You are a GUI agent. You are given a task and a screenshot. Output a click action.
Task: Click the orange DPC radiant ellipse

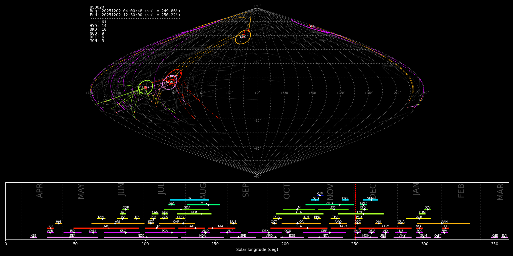(243, 37)
